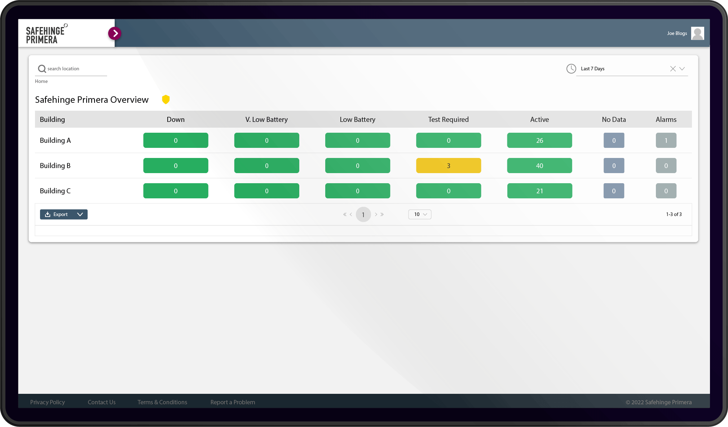This screenshot has width=728, height=427.
Task: Open the Building A row
Action: tap(363, 140)
